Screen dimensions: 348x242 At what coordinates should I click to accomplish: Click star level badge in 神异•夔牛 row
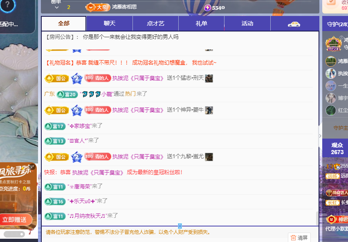point(77,110)
